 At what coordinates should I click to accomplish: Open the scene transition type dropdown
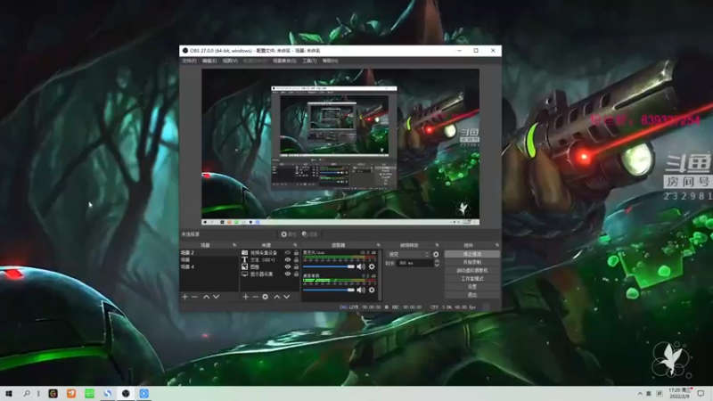(x=408, y=254)
